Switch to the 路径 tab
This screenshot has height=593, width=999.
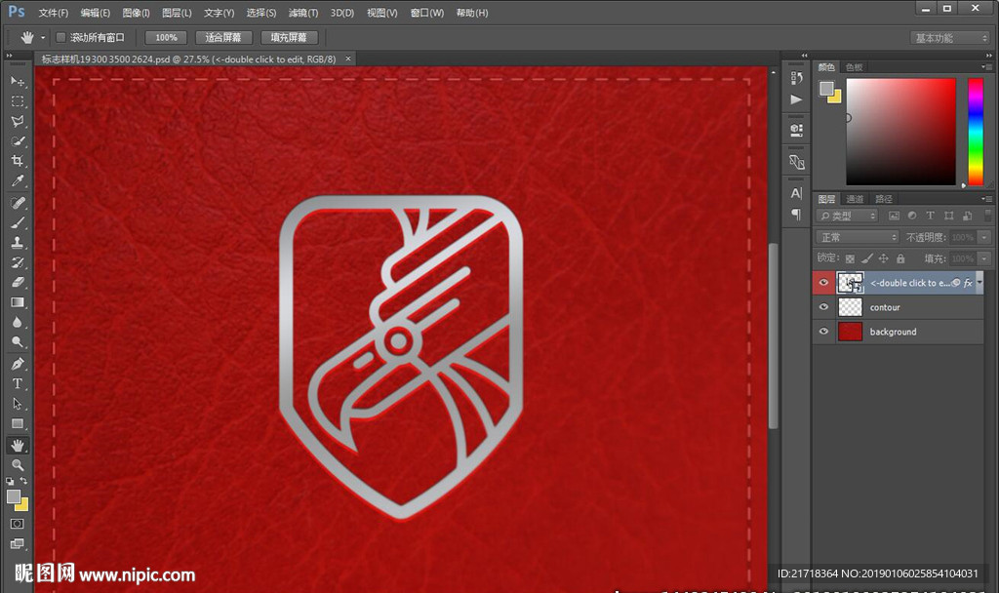click(884, 199)
